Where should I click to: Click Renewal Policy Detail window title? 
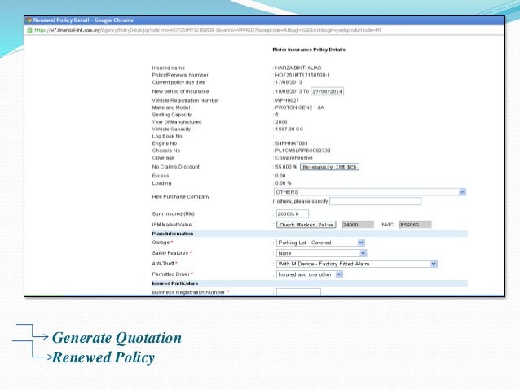(x=83, y=20)
